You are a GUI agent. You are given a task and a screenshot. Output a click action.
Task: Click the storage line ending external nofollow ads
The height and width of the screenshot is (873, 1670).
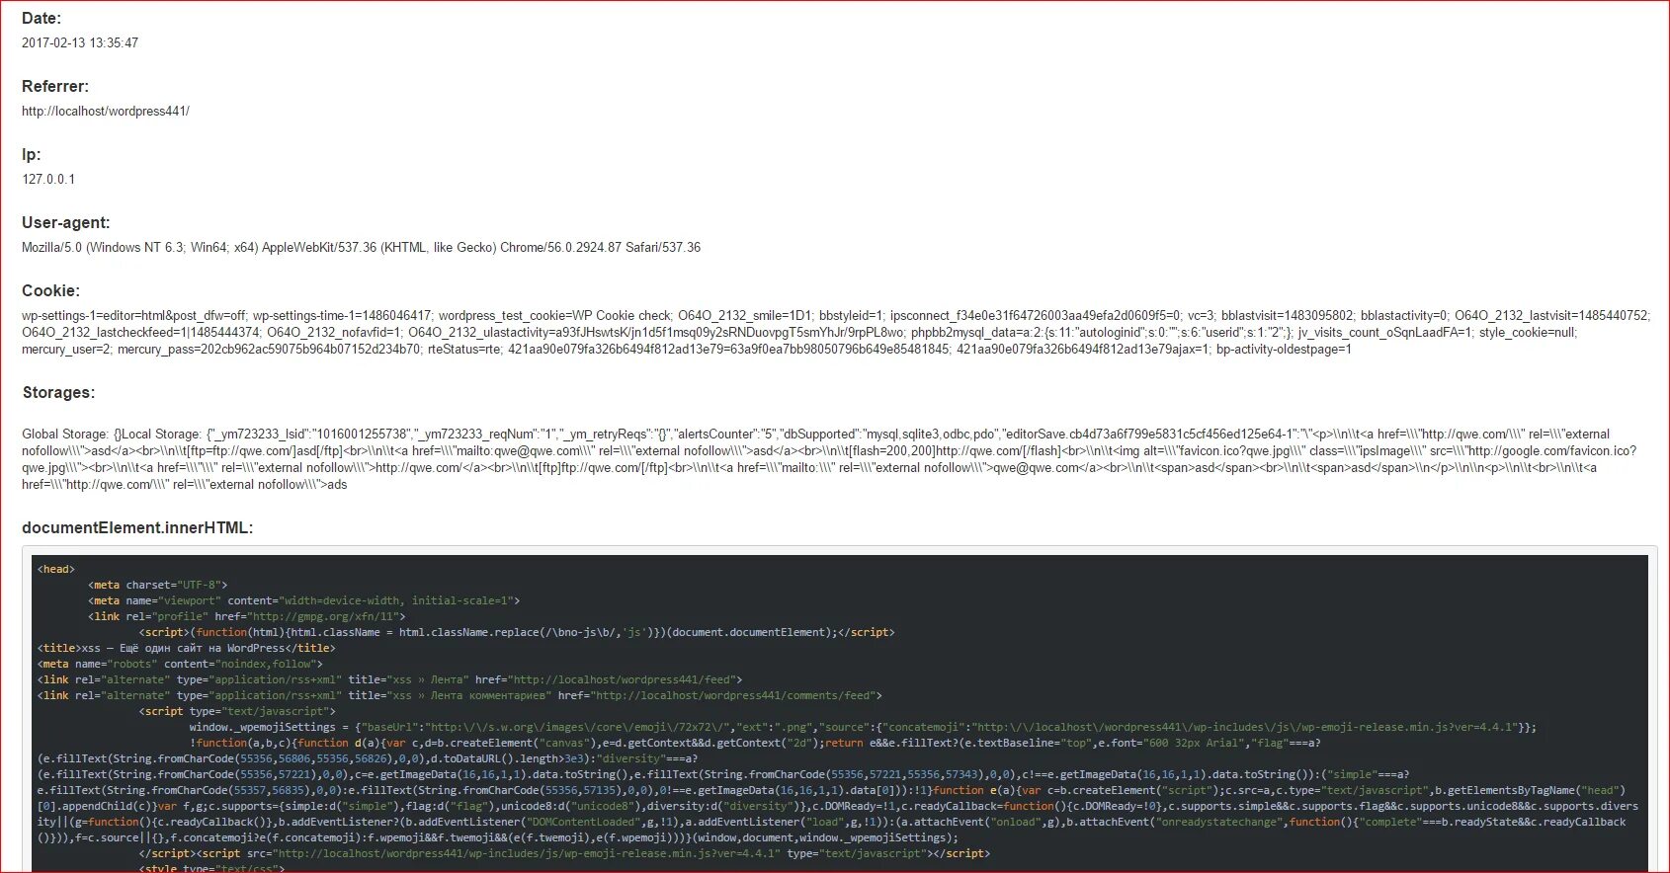(x=185, y=485)
